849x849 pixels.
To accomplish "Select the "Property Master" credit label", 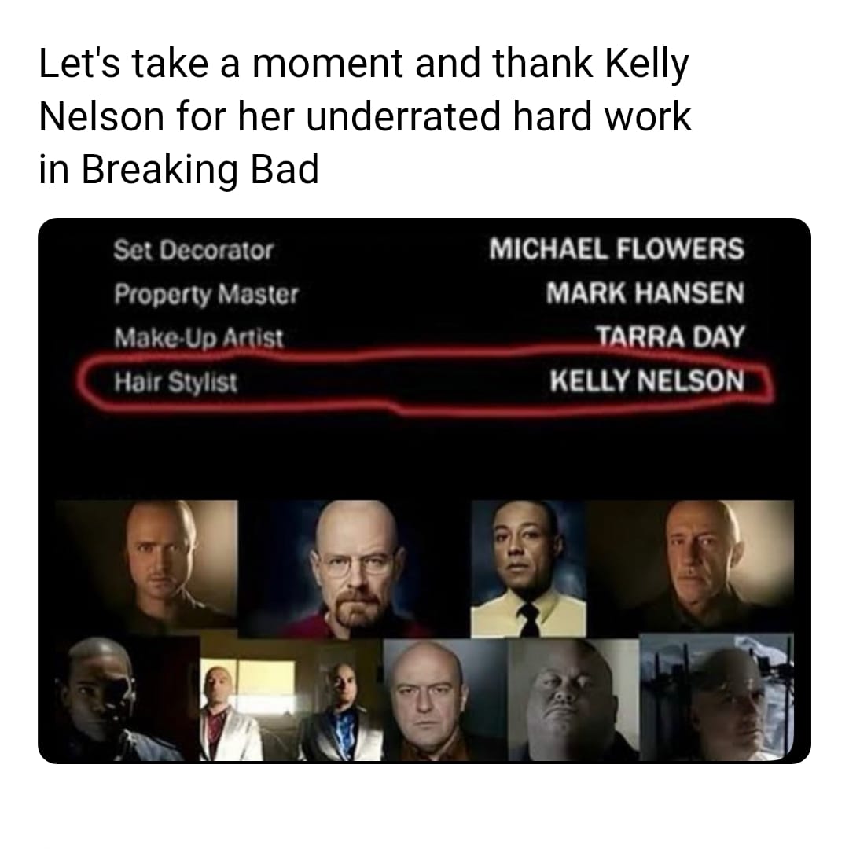I will [206, 295].
